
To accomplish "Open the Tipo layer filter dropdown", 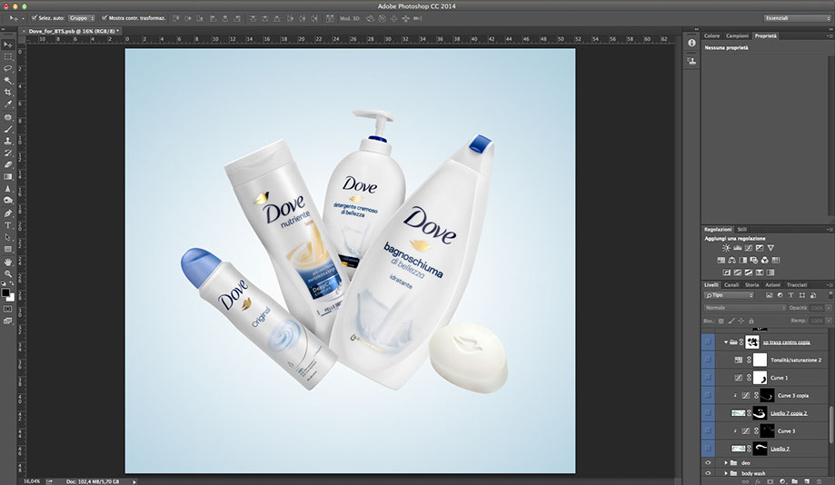I will click(729, 295).
